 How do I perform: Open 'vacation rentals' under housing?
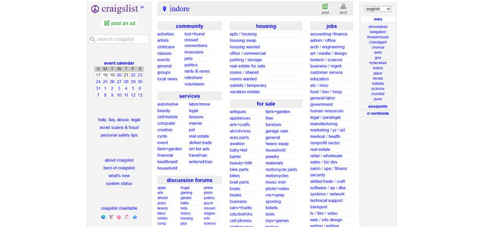coord(245,92)
